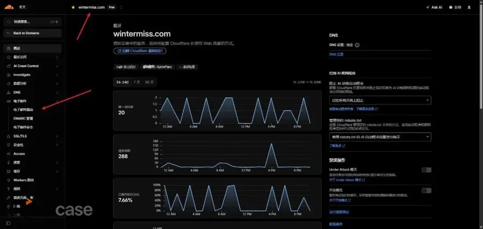Click the Ask AI button
Screen dimensions: 483x229
tap(434, 7)
